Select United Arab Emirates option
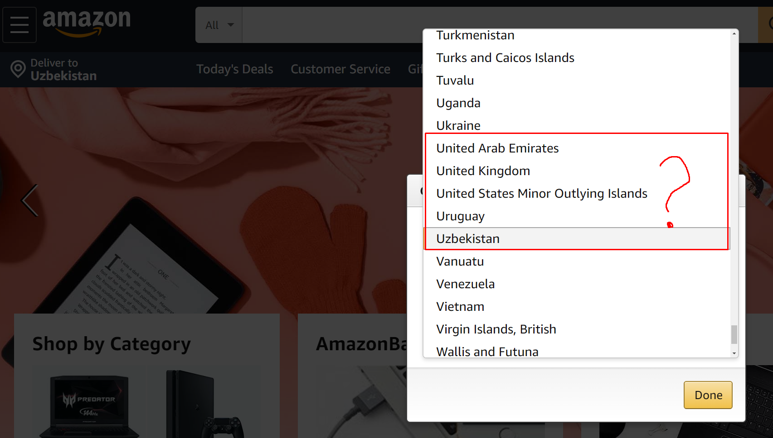Screen dimensions: 773x438 (x=497, y=148)
